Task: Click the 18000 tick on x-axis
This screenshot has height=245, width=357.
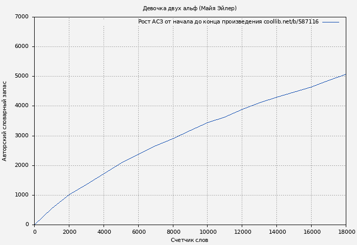Action: (x=346, y=232)
